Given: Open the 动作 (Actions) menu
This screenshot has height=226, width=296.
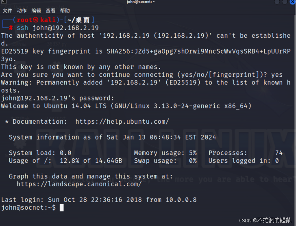Looking at the screenshot, I should coord(22,11).
